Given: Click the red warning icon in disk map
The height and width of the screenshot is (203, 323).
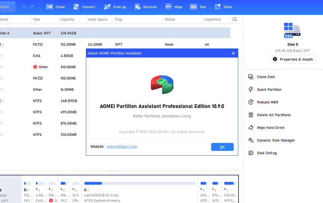Looking at the screenshot, I should (x=51, y=200).
